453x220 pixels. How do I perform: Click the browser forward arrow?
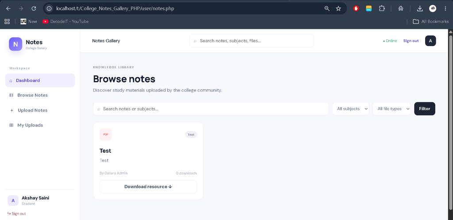pyautogui.click(x=21, y=8)
